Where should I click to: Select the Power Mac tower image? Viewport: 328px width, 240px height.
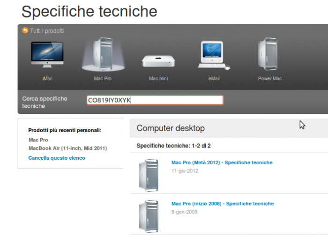click(268, 54)
